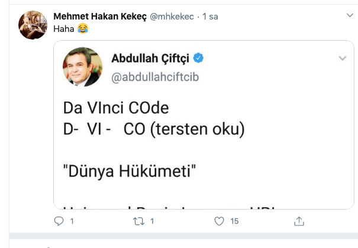The image size is (358, 248).
Task: Open Mehmet Hakan Kekeç's tweet options chevron
Action: [350, 15]
